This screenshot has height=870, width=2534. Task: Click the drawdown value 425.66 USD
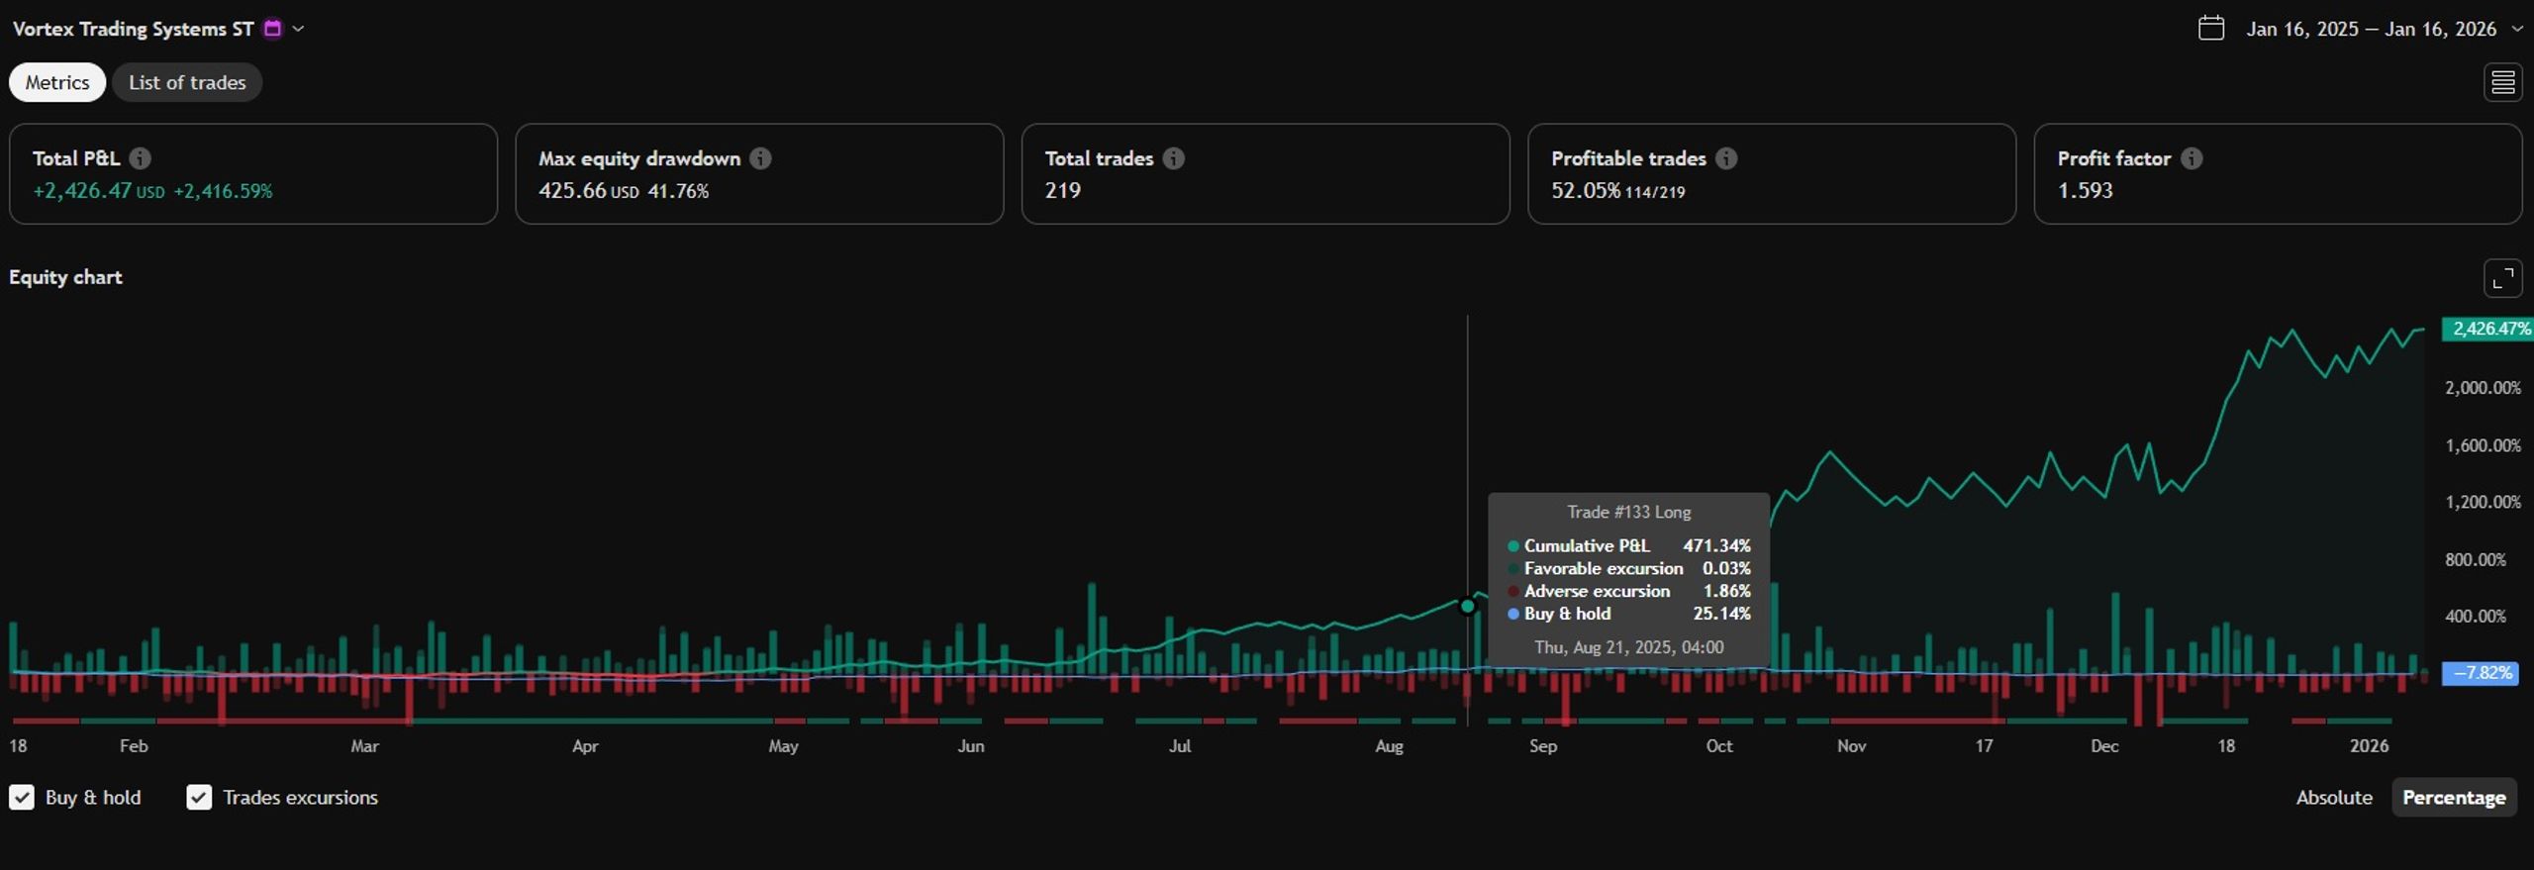click(x=588, y=190)
